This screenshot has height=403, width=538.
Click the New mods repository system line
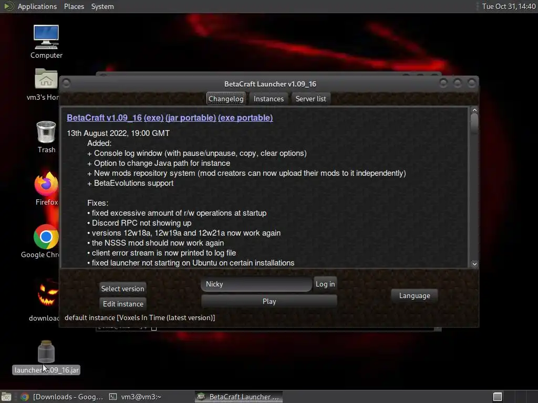coord(246,173)
